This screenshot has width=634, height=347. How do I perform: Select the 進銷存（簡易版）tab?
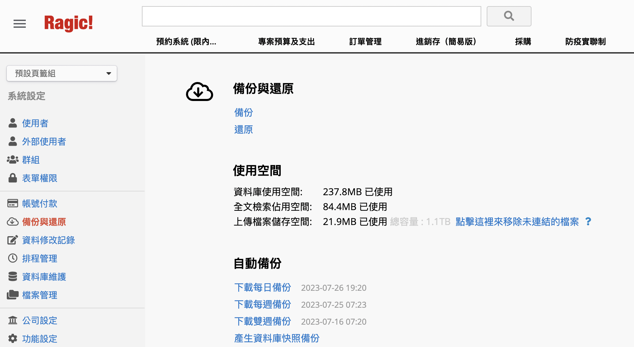[x=446, y=42]
